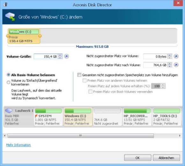Image resolution: width=185 pixels, height=166 pixels.
Task: Click the horizontal scrollbar thumb
Action: [x=81, y=136]
